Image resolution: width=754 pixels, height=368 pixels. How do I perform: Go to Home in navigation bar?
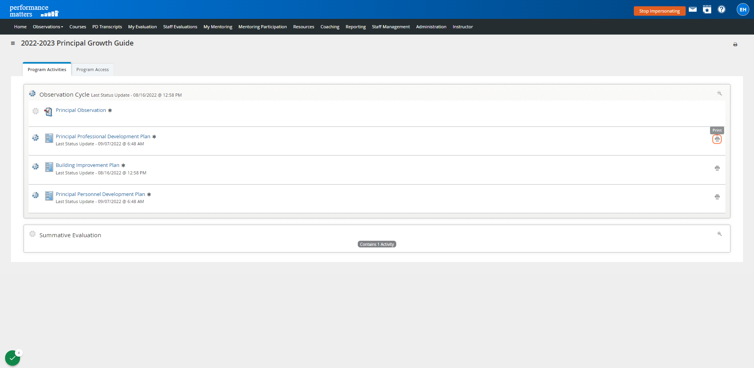click(20, 27)
